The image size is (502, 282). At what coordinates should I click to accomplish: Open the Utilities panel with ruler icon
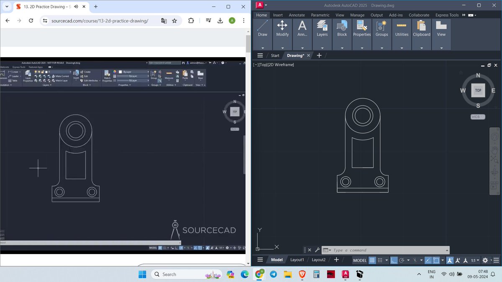402,34
